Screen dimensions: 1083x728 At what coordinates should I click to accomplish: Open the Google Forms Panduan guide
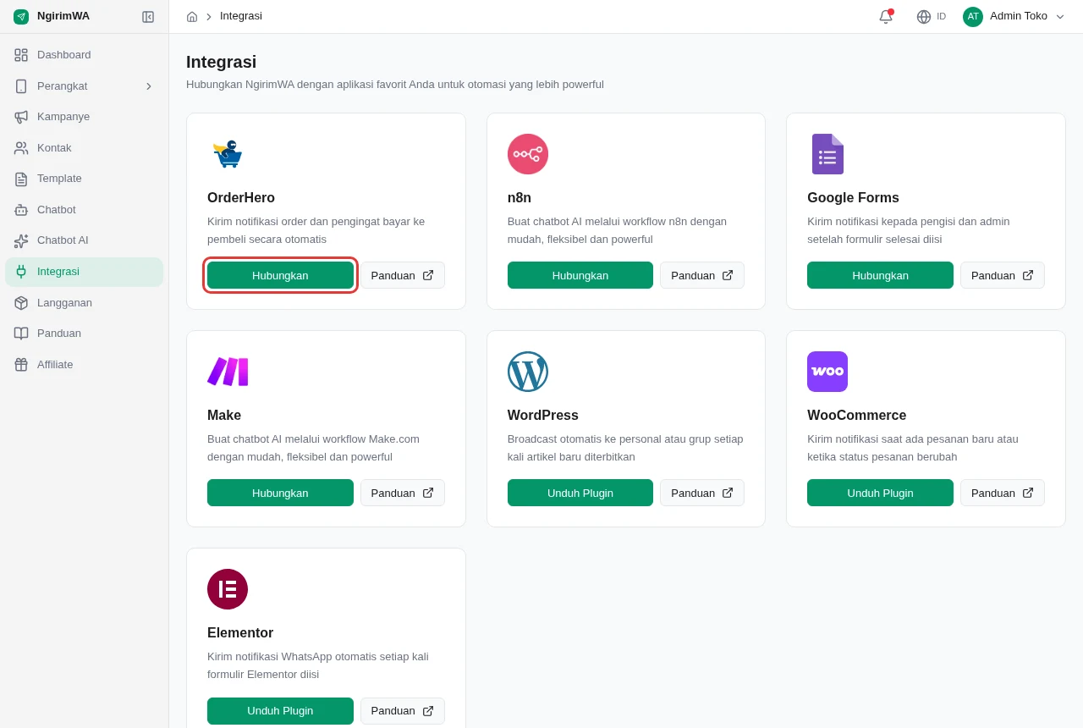pyautogui.click(x=1003, y=275)
